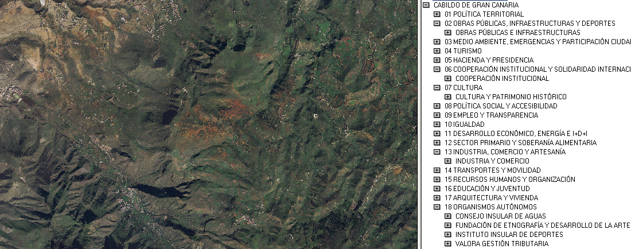Image resolution: width=631 pixels, height=249 pixels.
Task: Expand 17 ARQUITECTURA Y VIVIENDA node
Action: tap(437, 198)
